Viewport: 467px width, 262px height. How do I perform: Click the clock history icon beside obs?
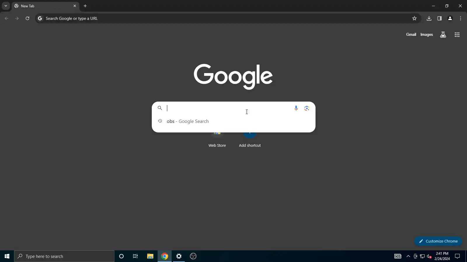pyautogui.click(x=160, y=121)
